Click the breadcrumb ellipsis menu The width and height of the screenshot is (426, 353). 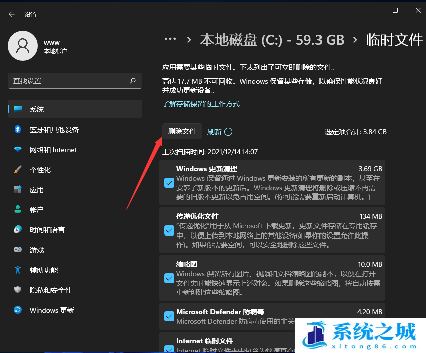point(170,39)
